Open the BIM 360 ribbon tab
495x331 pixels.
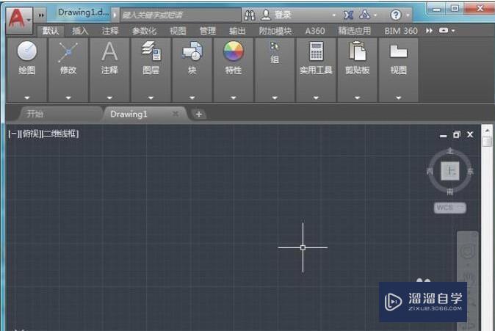click(x=401, y=31)
